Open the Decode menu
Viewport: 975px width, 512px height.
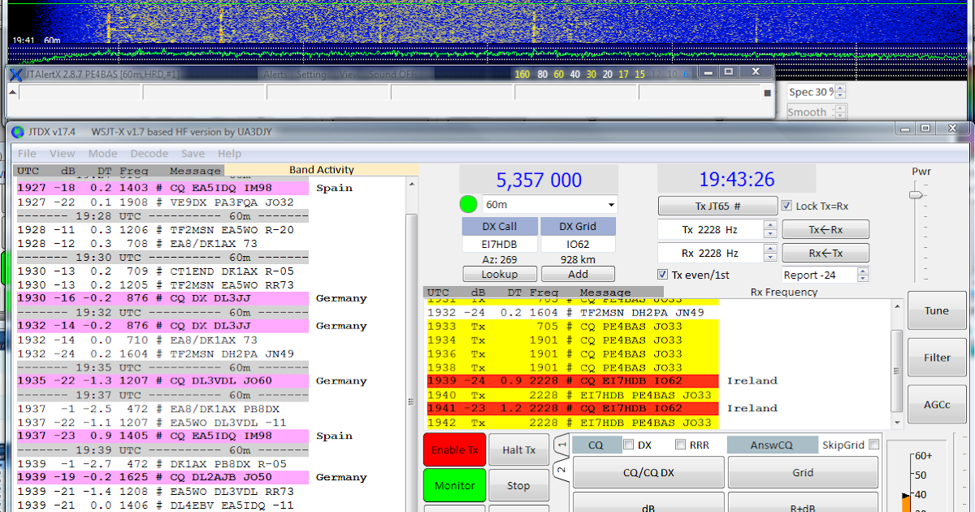(149, 153)
